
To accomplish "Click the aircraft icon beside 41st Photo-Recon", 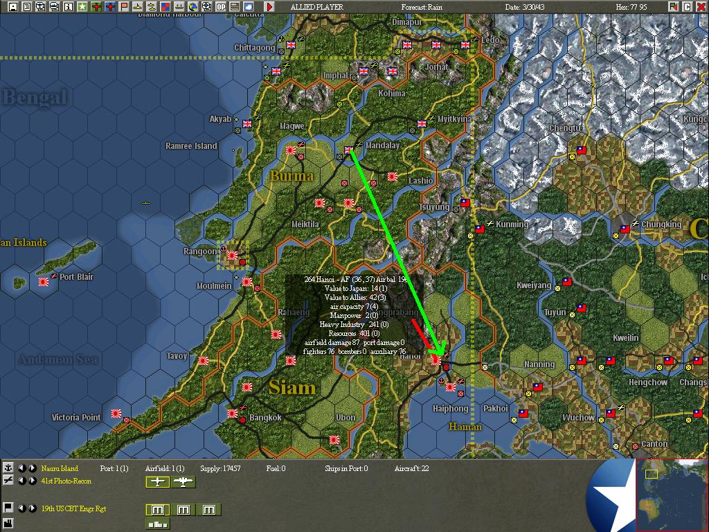I will coord(8,481).
